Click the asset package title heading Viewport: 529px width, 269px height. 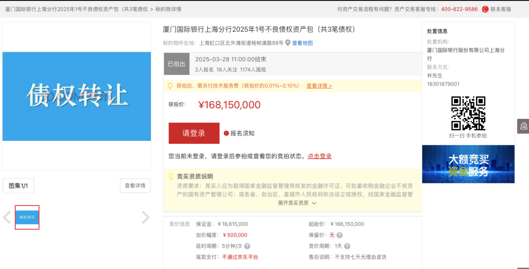pyautogui.click(x=260, y=30)
